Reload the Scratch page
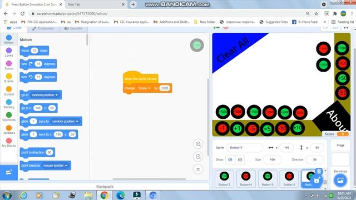 coord(22,13)
